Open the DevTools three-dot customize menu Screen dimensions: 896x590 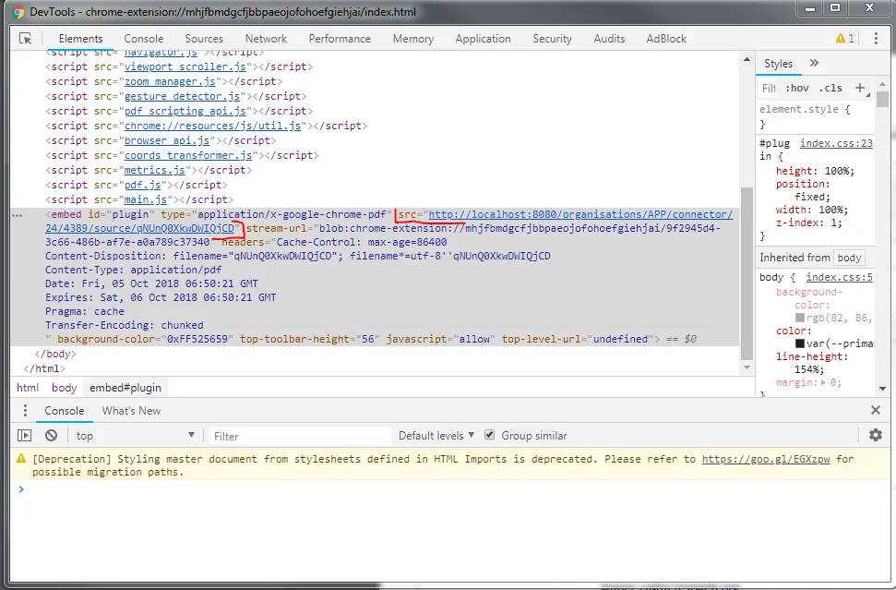[x=876, y=38]
